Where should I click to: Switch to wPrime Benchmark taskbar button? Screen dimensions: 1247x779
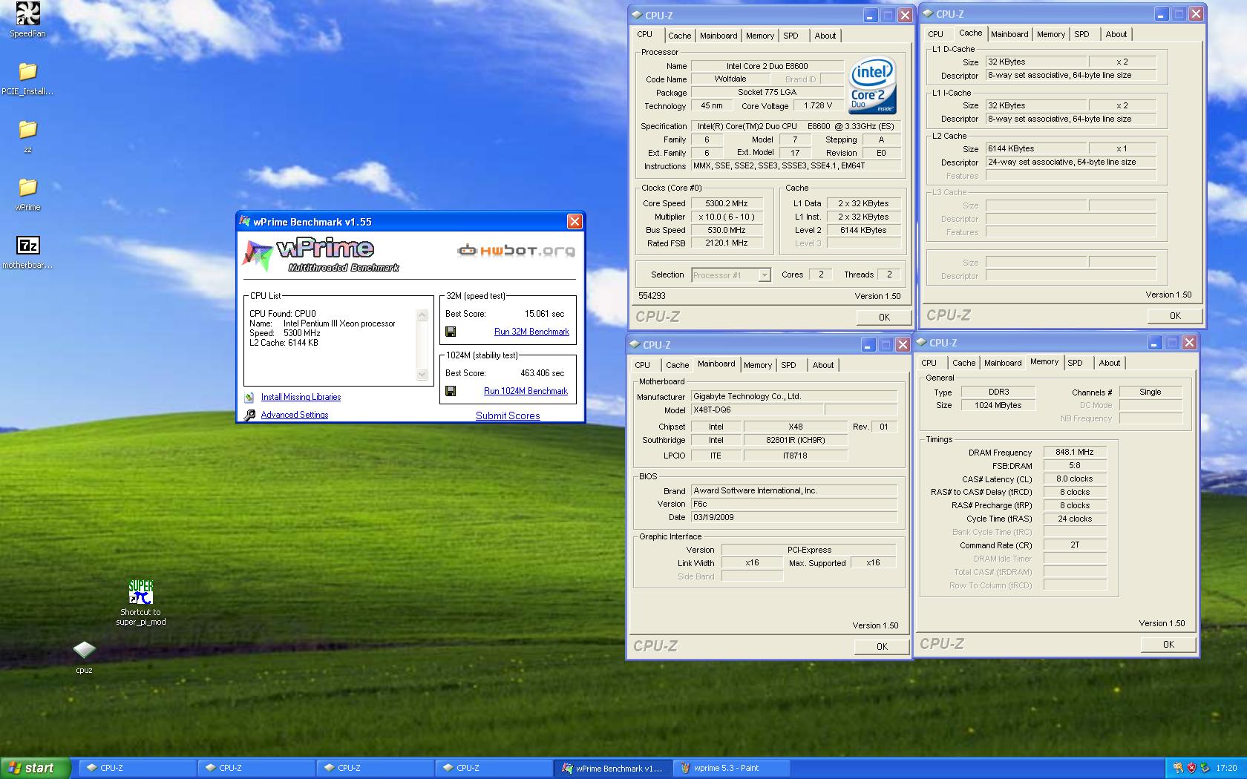pyautogui.click(x=612, y=768)
